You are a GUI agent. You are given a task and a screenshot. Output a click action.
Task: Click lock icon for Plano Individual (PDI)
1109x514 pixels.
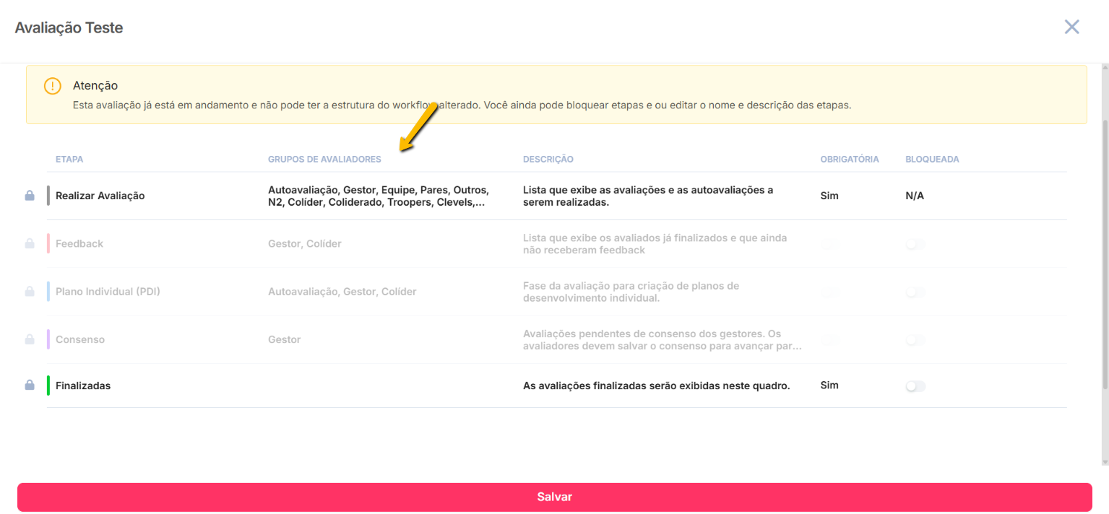coord(30,292)
